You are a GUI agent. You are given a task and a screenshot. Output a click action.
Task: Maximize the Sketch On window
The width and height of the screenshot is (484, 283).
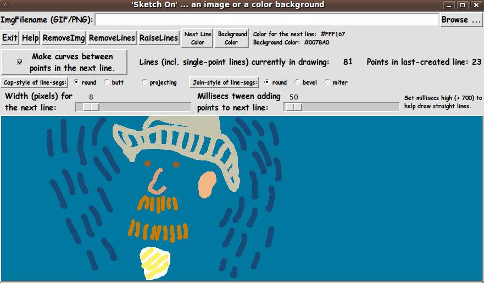tap(463, 5)
